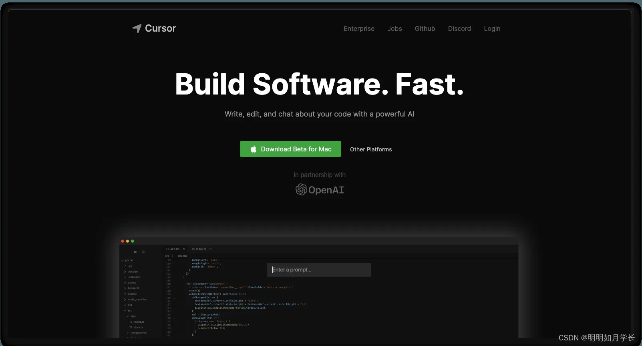Click the OpenAI knot logo icon

[301, 189]
